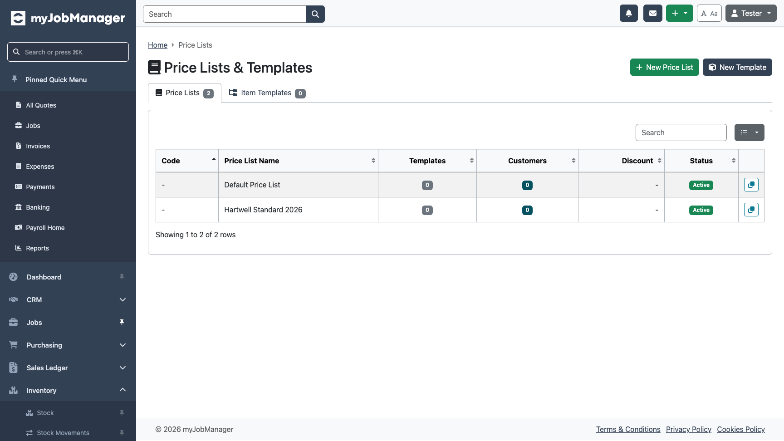Duplicate the Hartwell Standard 2026 price list

click(x=751, y=210)
